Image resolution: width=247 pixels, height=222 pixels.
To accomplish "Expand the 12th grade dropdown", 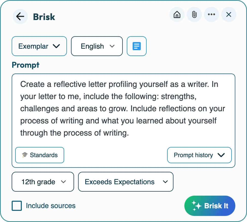I will coord(43,182).
